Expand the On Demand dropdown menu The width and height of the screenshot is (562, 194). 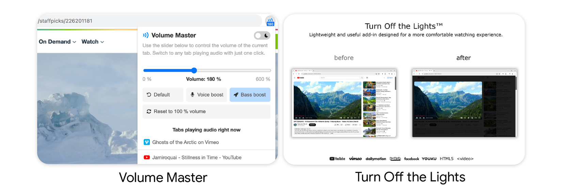pyautogui.click(x=57, y=42)
